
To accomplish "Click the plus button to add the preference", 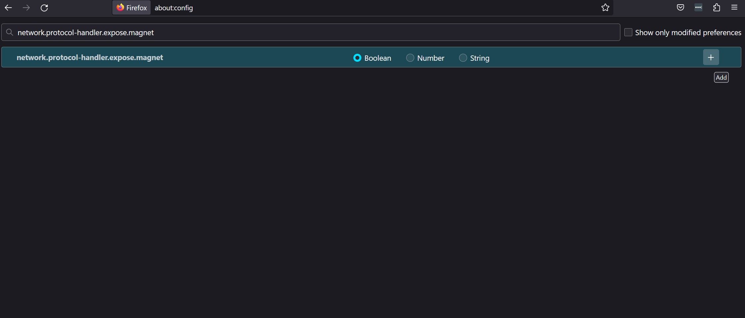I will click(x=711, y=57).
